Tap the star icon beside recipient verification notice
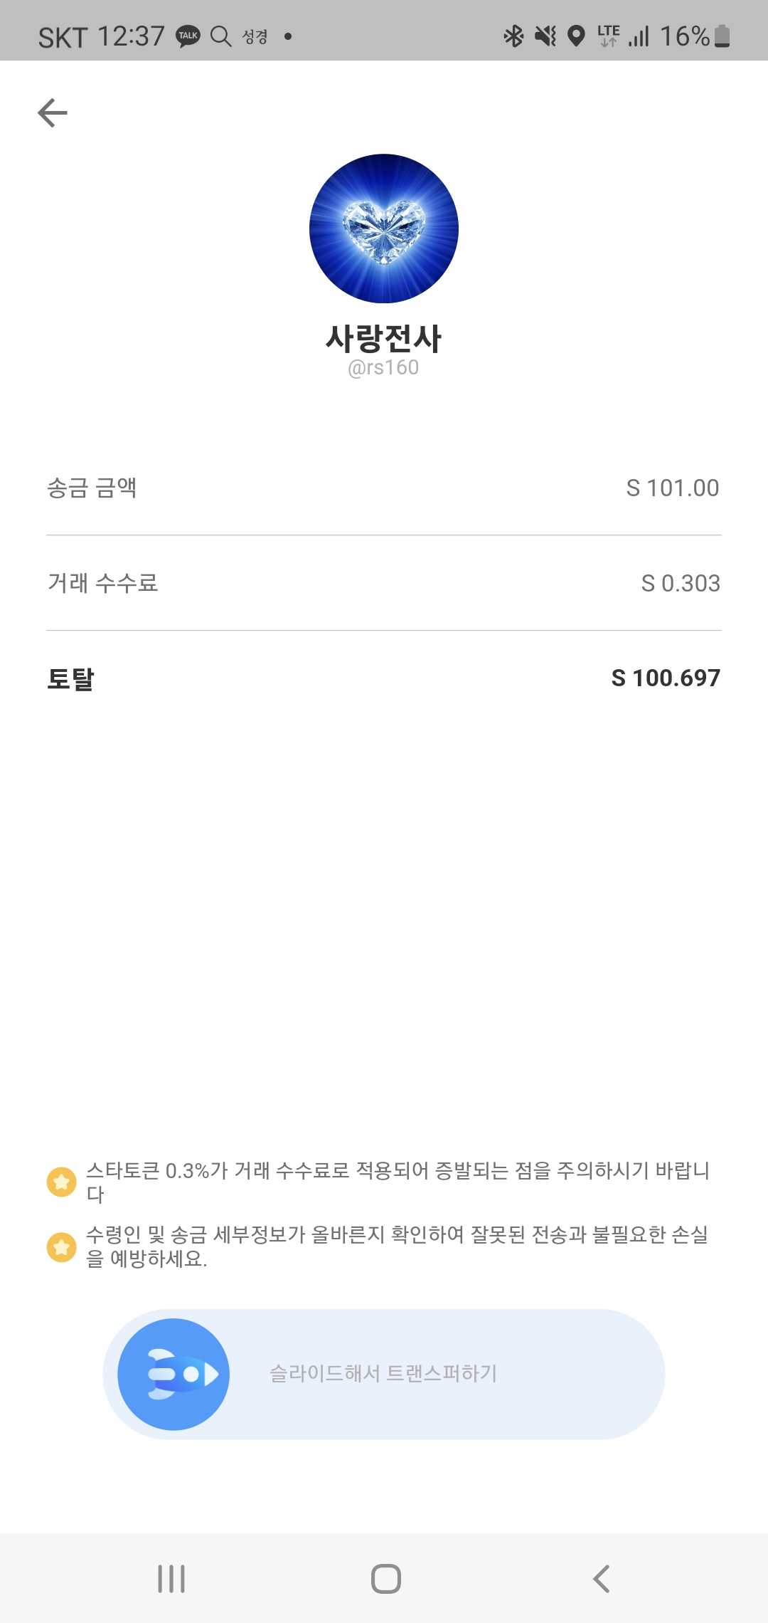The image size is (768, 1623). (62, 1246)
